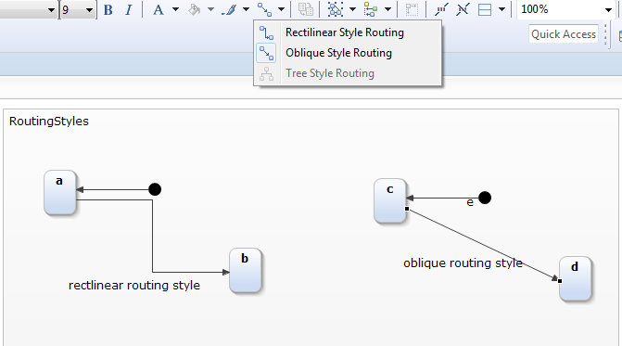Toggle bold formatting
The width and height of the screenshot is (622, 346).
(108, 9)
